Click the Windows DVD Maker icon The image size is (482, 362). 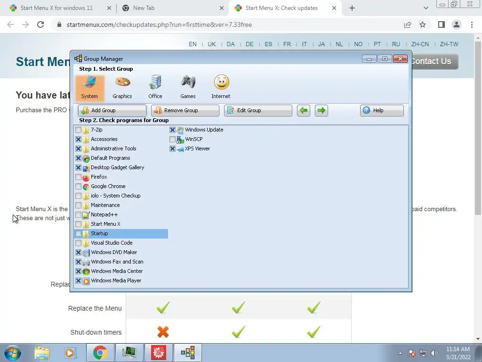pos(86,253)
